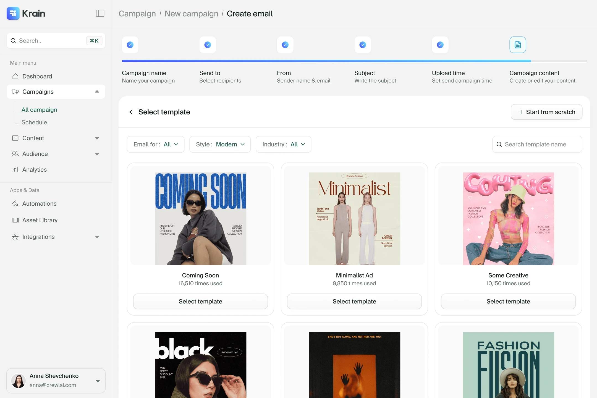
Task: Click the Krain logo icon
Action: [x=13, y=13]
